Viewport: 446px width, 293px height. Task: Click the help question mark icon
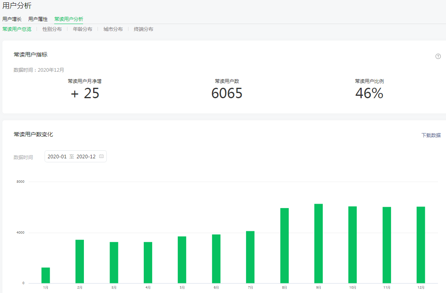click(x=438, y=57)
